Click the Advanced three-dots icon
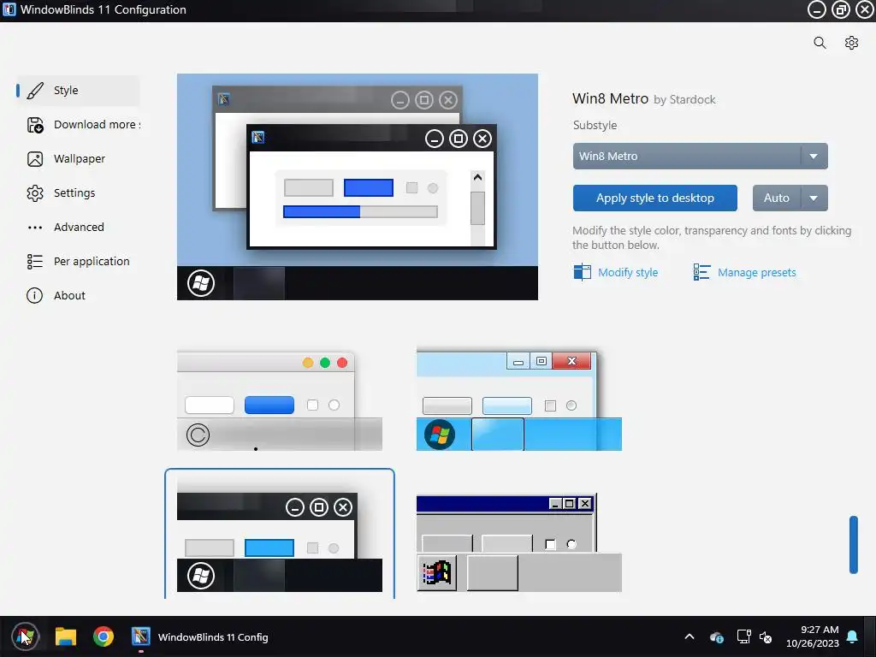Screen dimensions: 876x657 [x=34, y=228]
